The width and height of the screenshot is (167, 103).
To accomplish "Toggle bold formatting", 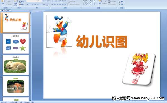I will 28,4.
